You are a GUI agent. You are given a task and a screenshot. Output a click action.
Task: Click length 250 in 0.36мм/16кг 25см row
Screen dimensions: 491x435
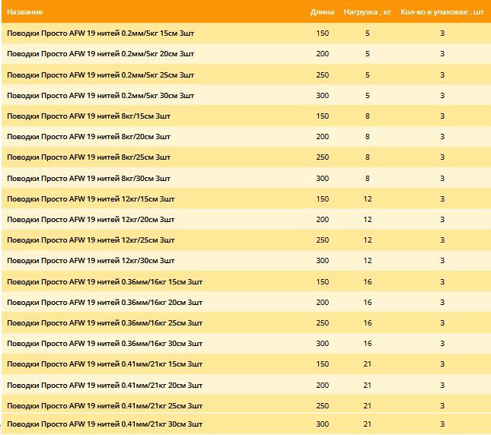(x=322, y=323)
